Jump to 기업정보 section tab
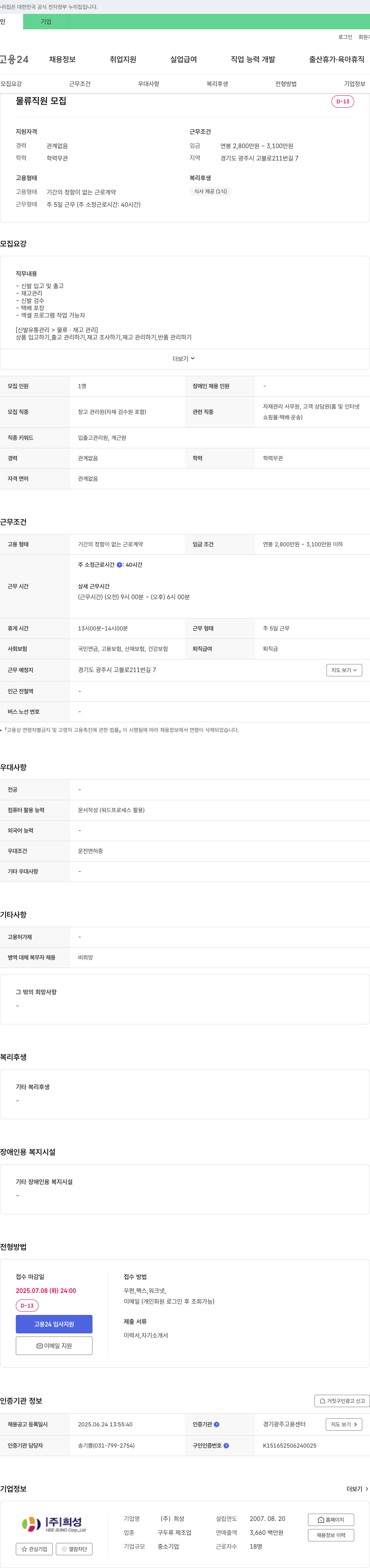 tap(355, 84)
